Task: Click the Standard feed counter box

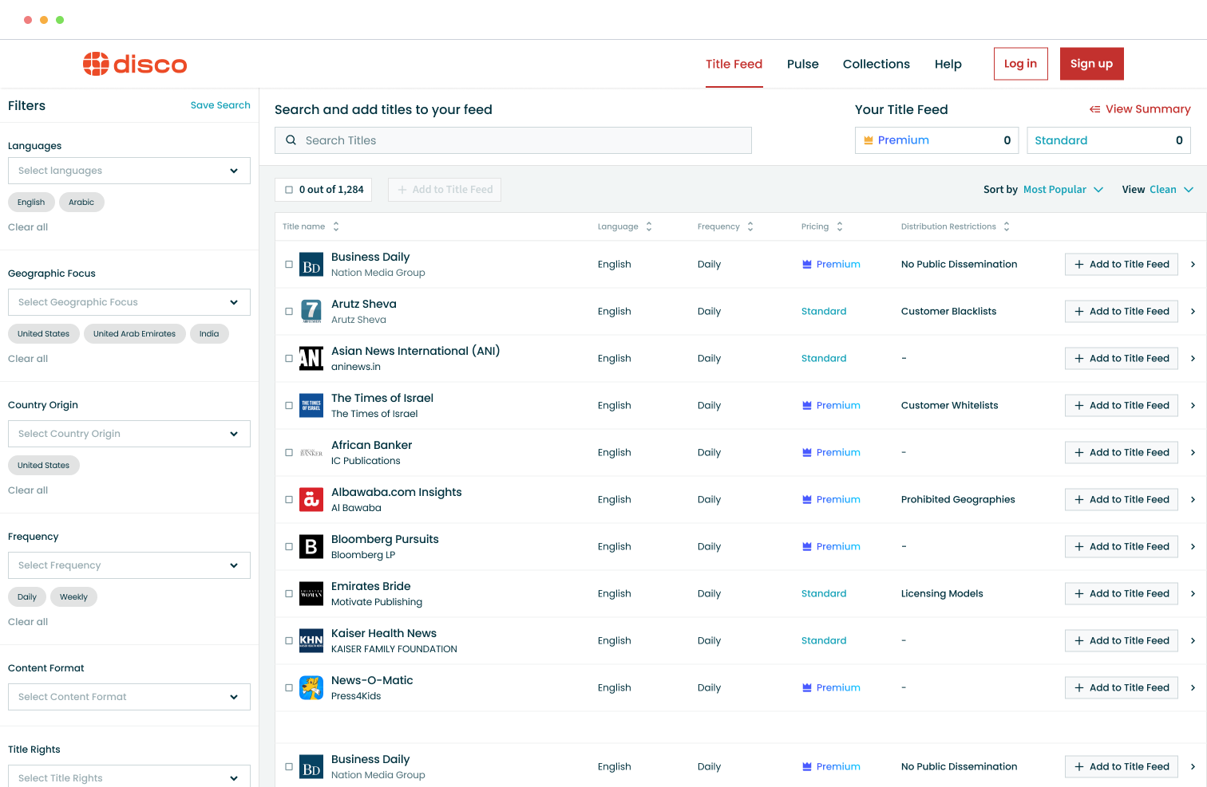Action: [x=1109, y=140]
